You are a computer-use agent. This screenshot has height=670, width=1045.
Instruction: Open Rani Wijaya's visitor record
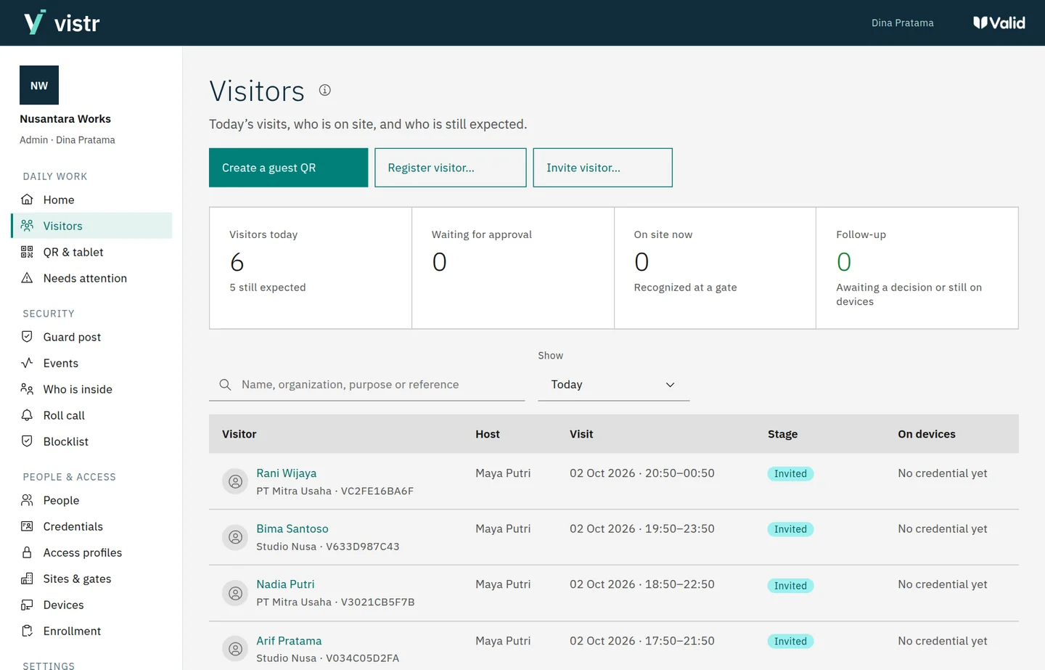(x=286, y=473)
